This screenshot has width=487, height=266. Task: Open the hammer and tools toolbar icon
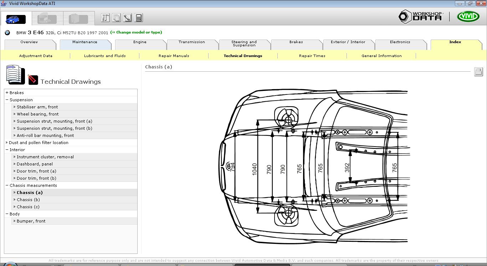(x=105, y=18)
